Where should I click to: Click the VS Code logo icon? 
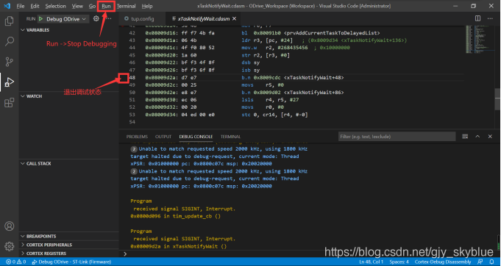tap(7, 6)
